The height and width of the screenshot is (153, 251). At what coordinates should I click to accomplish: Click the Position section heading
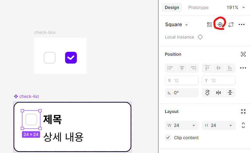(x=173, y=54)
